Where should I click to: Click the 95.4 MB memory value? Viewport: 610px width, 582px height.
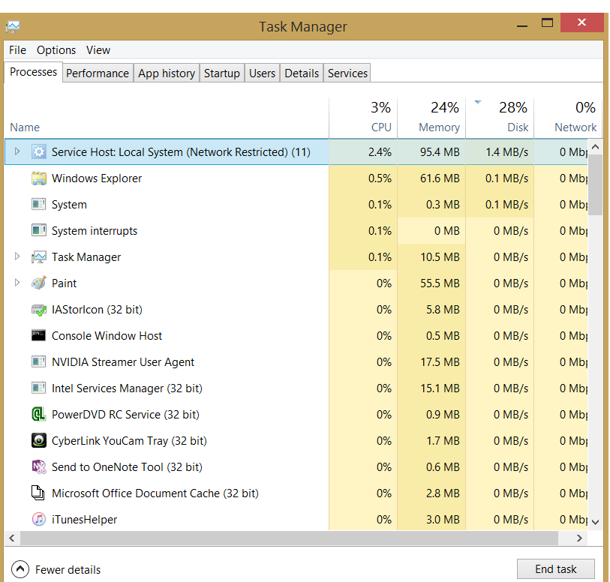[440, 152]
